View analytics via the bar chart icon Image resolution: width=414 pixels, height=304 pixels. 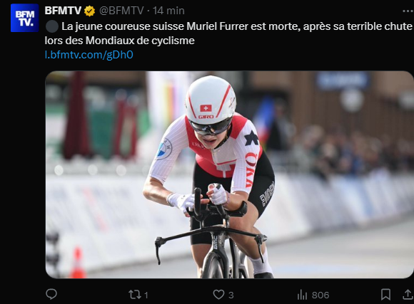tap(303, 295)
